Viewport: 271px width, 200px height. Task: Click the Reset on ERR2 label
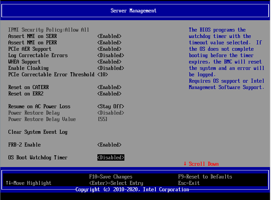point(26,94)
